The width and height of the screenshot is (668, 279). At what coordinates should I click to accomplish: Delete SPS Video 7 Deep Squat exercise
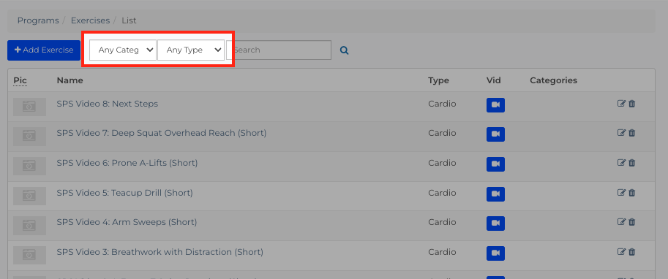[x=632, y=133]
